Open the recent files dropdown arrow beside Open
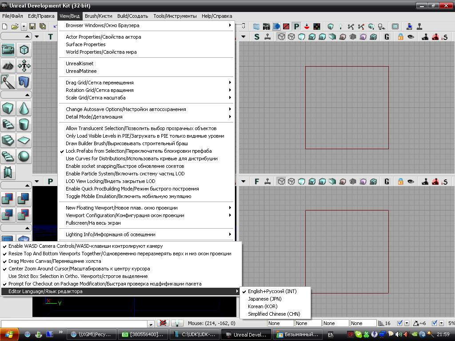The height and width of the screenshot is (341, 455). pyautogui.click(x=24, y=26)
